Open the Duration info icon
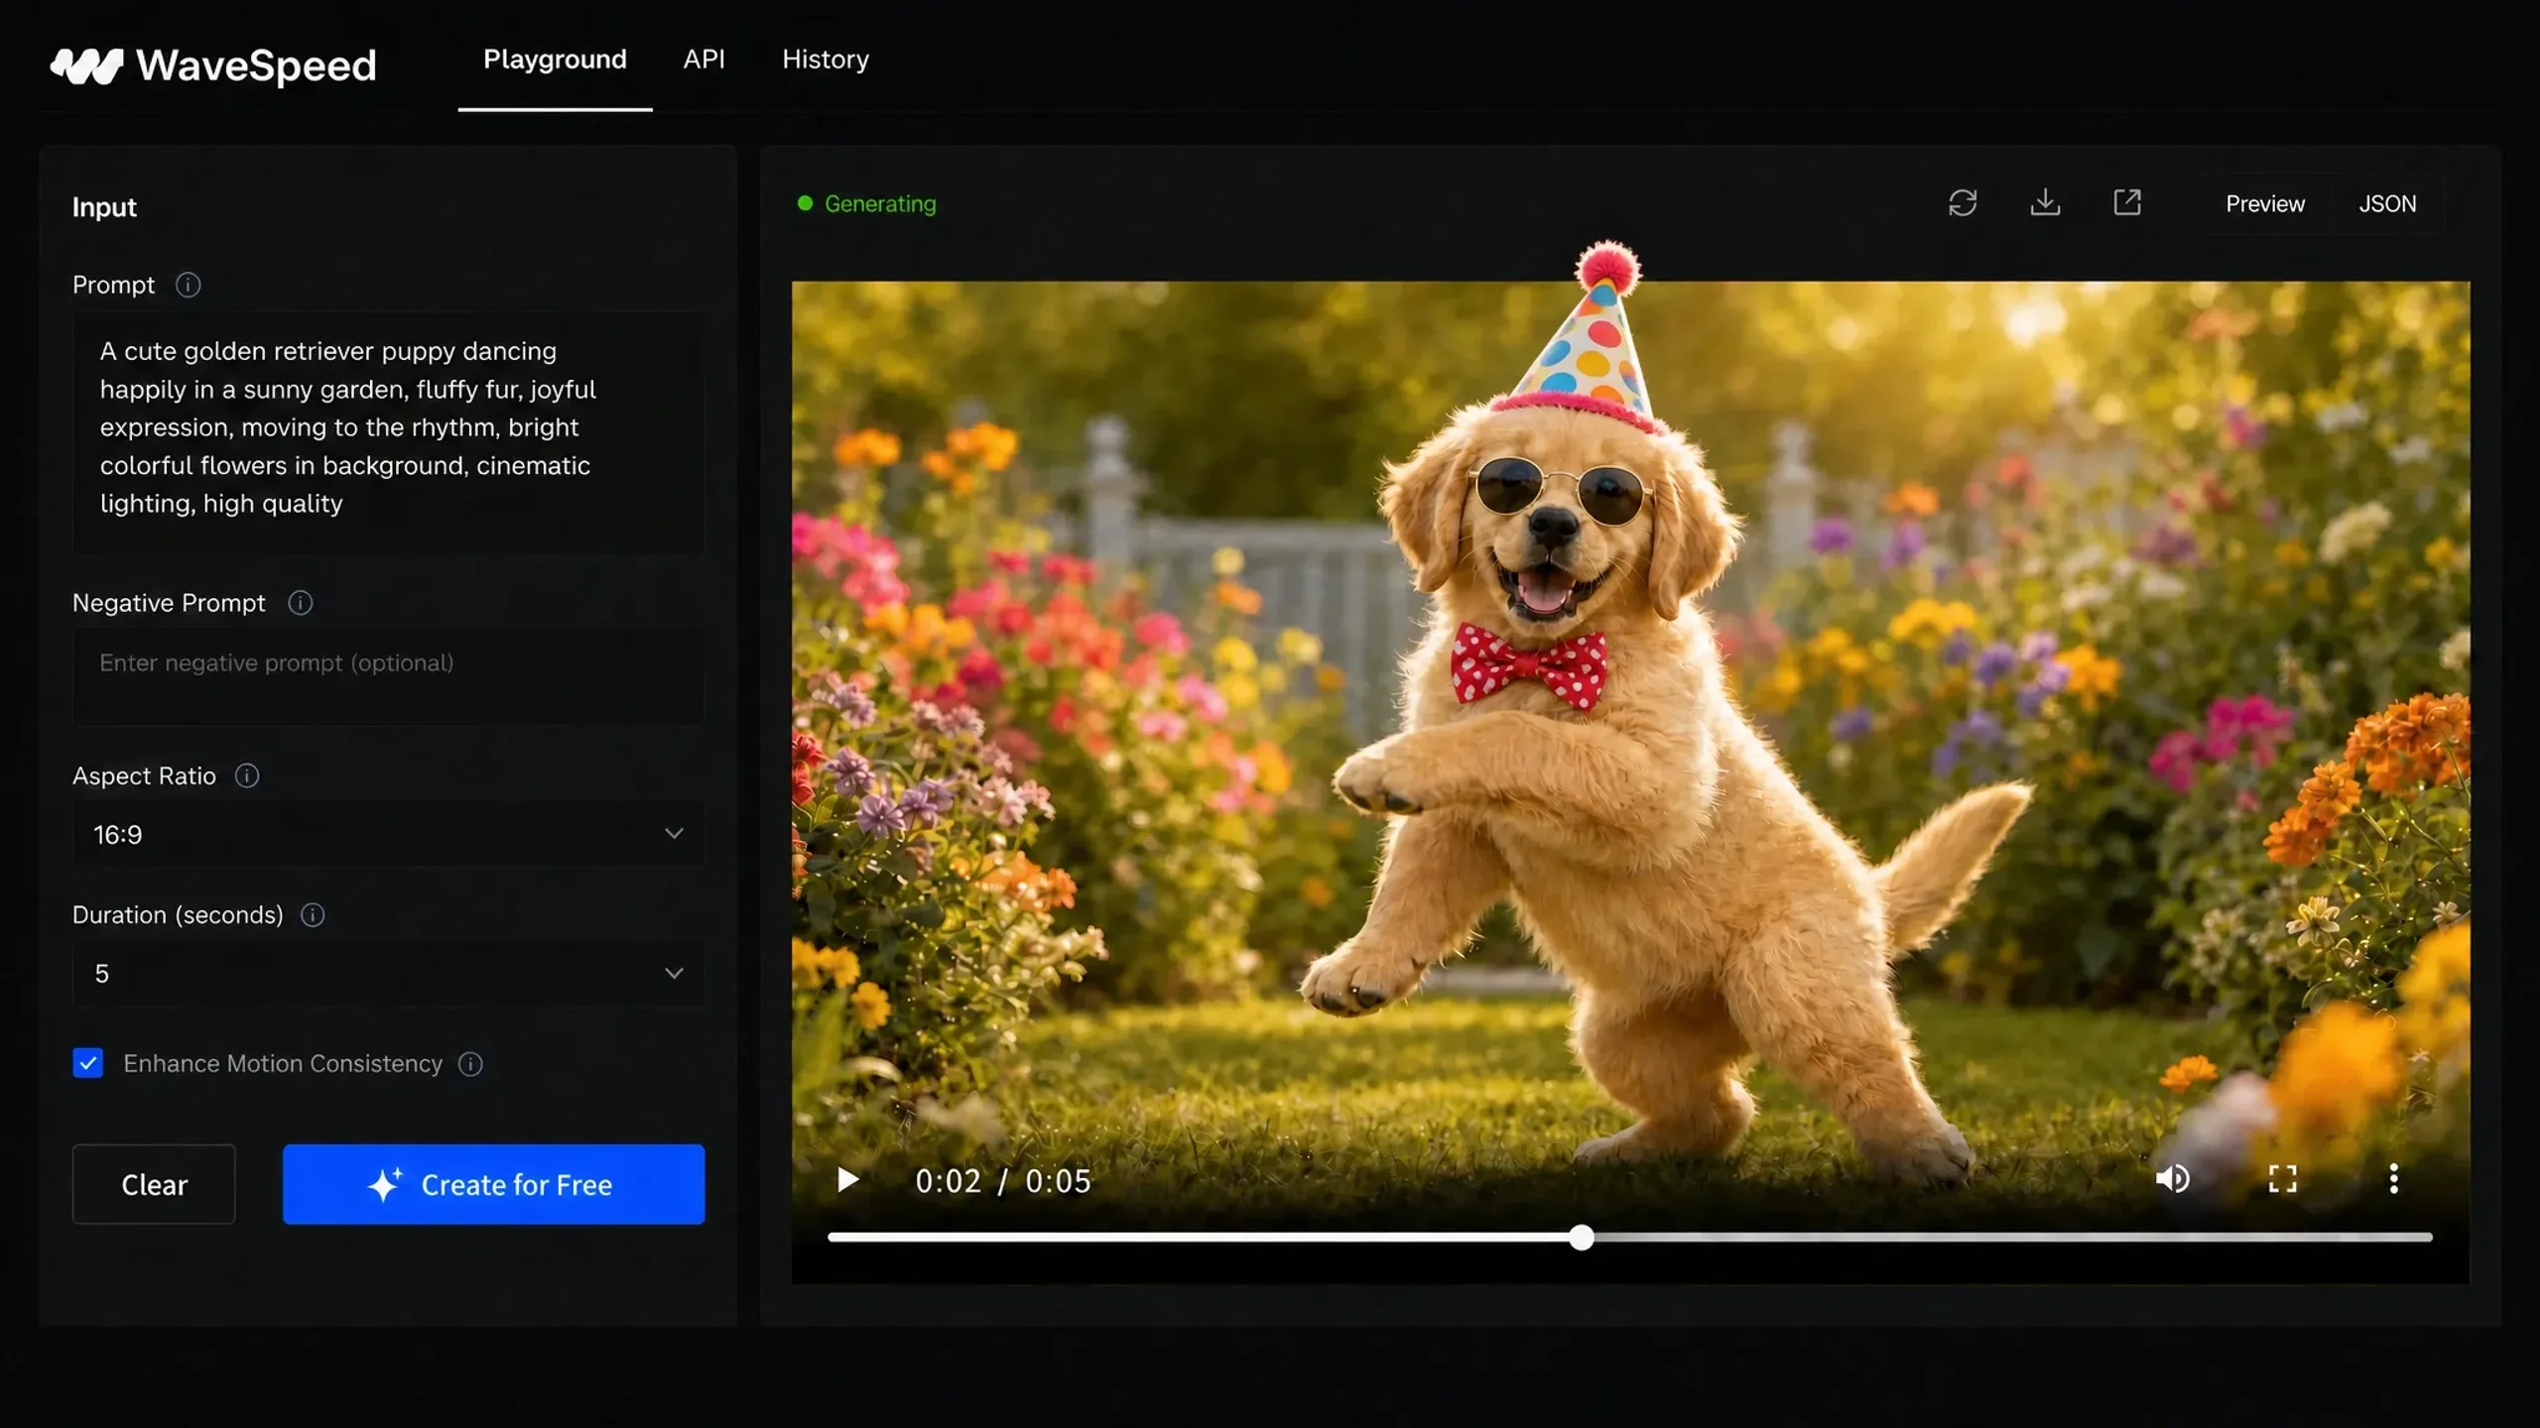The height and width of the screenshot is (1428, 2540). (313, 915)
